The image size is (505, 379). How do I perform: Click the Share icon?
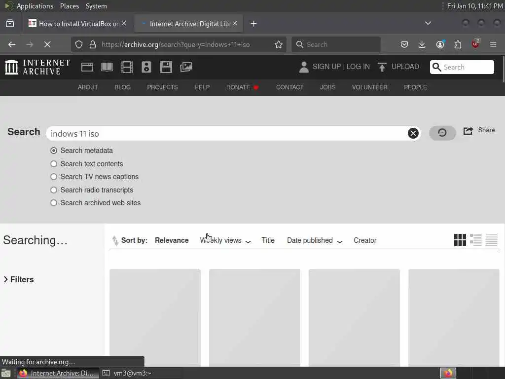click(x=468, y=130)
